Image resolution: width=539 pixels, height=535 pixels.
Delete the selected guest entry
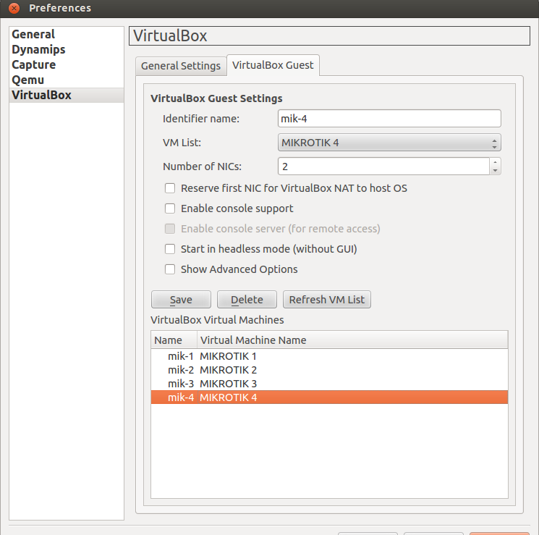tap(247, 300)
